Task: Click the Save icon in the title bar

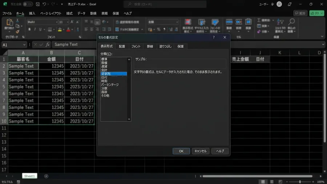Action: pyautogui.click(x=38, y=4)
